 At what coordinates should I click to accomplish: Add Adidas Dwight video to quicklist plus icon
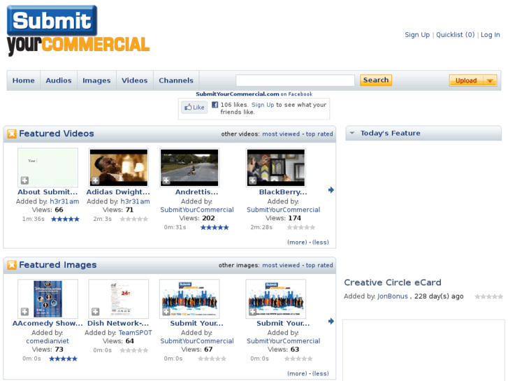[95, 180]
